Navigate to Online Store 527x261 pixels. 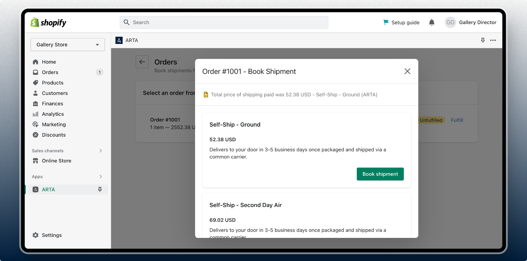click(56, 161)
